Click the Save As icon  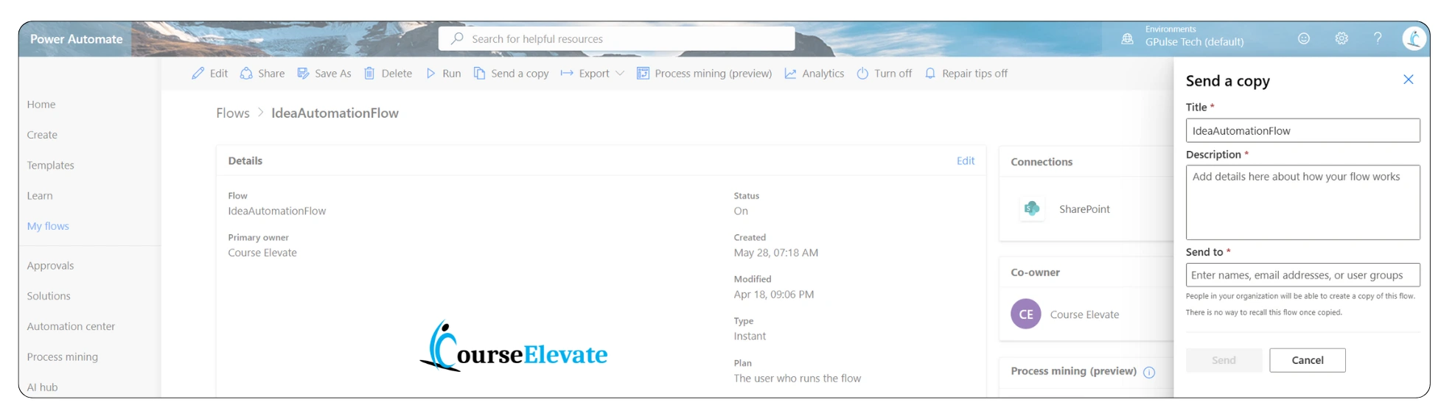(303, 74)
